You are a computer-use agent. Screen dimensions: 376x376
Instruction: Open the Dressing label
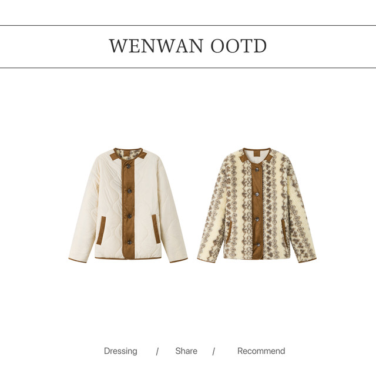tap(120, 351)
